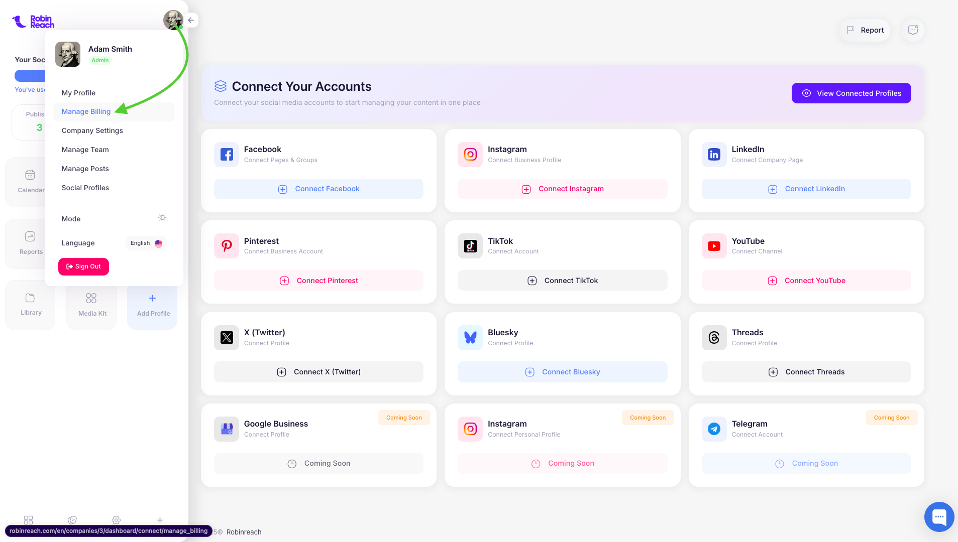Click Coming Soon badge on Telegram card
The width and height of the screenshot is (958, 542).
[891, 418]
